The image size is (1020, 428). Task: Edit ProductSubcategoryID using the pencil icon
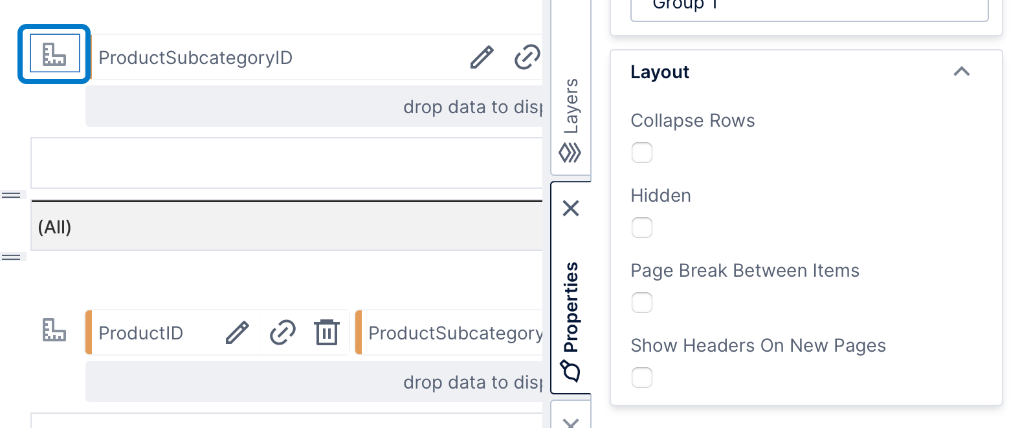[481, 57]
